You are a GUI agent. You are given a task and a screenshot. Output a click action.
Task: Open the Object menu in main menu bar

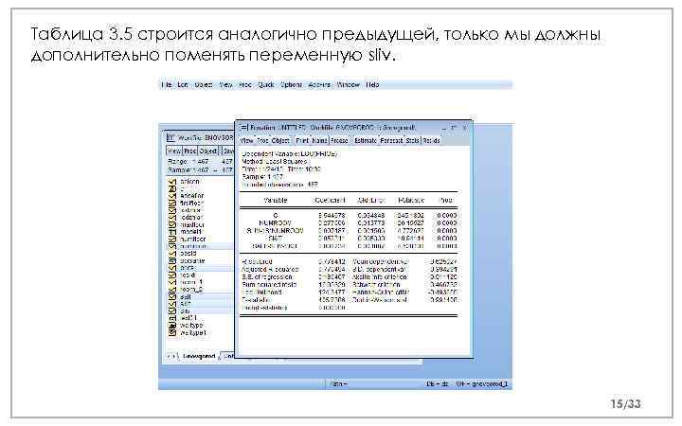point(204,85)
